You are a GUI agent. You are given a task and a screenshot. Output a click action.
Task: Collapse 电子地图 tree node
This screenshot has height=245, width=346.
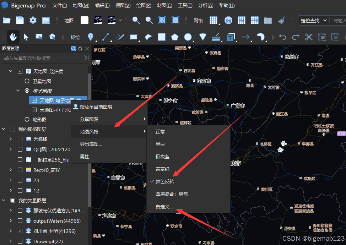pyautogui.click(x=18, y=91)
